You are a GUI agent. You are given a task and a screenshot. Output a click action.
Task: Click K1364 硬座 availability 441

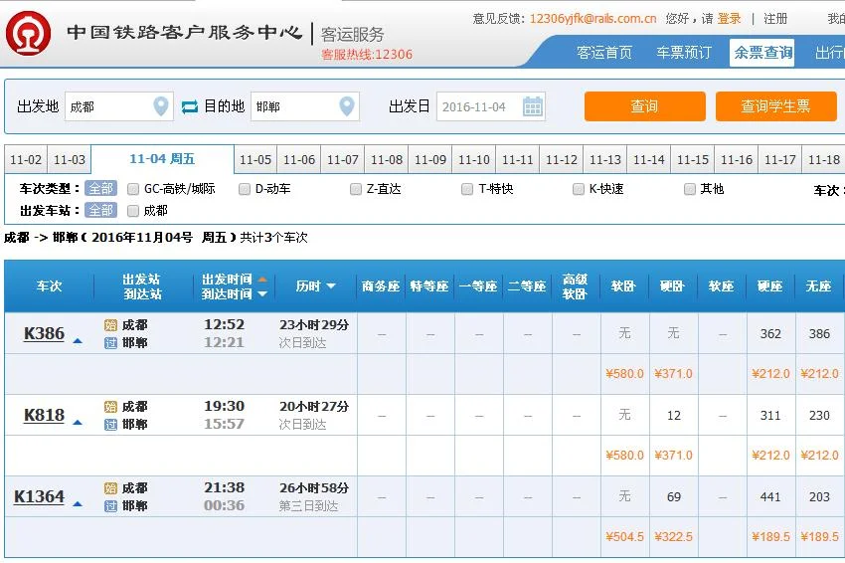pyautogui.click(x=770, y=496)
